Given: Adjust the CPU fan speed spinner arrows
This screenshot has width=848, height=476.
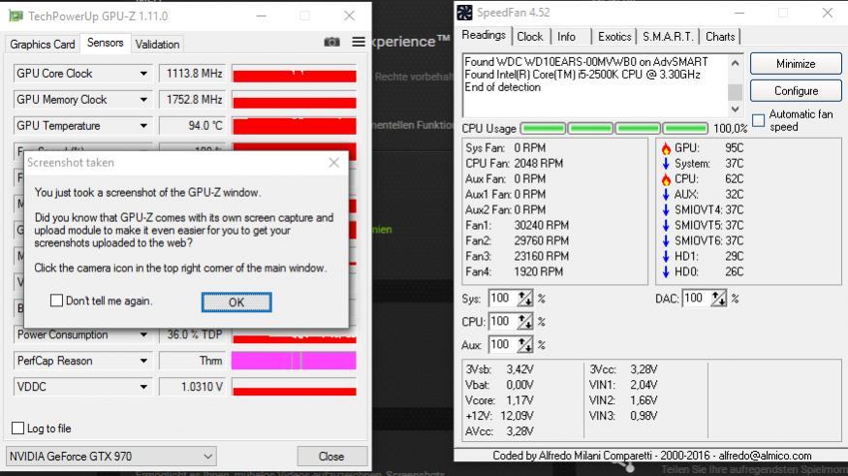Looking at the screenshot, I should (x=524, y=321).
